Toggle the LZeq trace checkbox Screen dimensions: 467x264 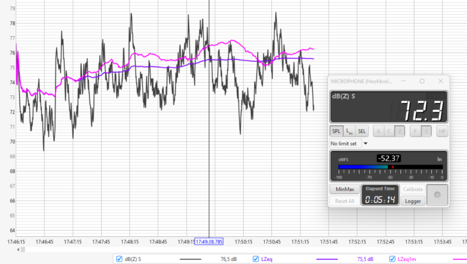pyautogui.click(x=255, y=259)
